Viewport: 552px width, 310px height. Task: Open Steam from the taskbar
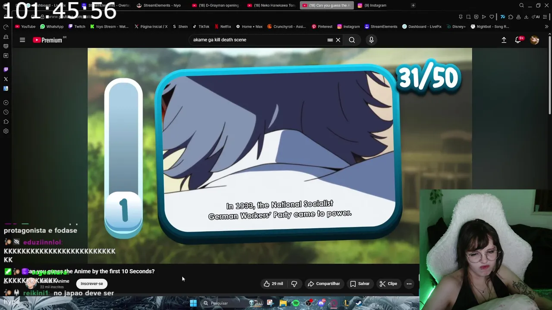pos(358,303)
